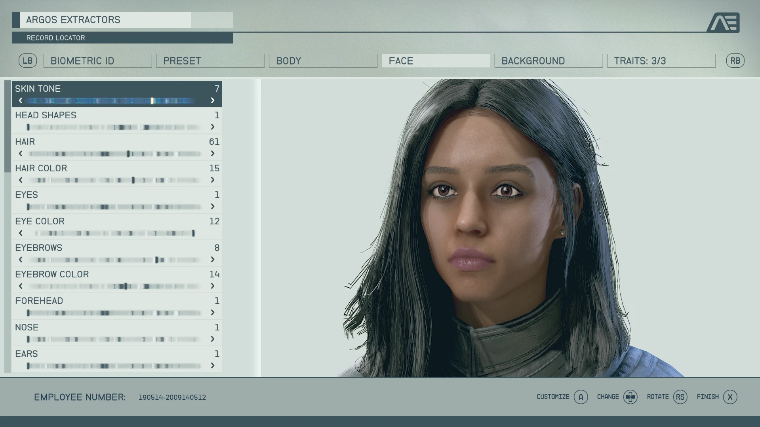
Task: Click the face options list scrollbar
Action: click(7, 127)
